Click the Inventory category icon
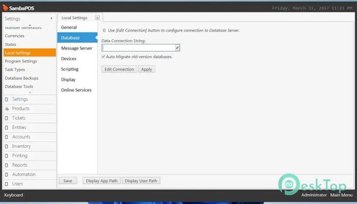The image size is (357, 204). pyautogui.click(x=7, y=146)
